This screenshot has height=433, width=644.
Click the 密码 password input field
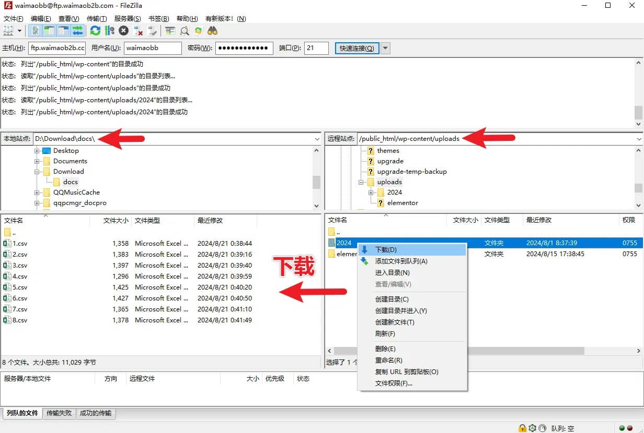pyautogui.click(x=244, y=48)
